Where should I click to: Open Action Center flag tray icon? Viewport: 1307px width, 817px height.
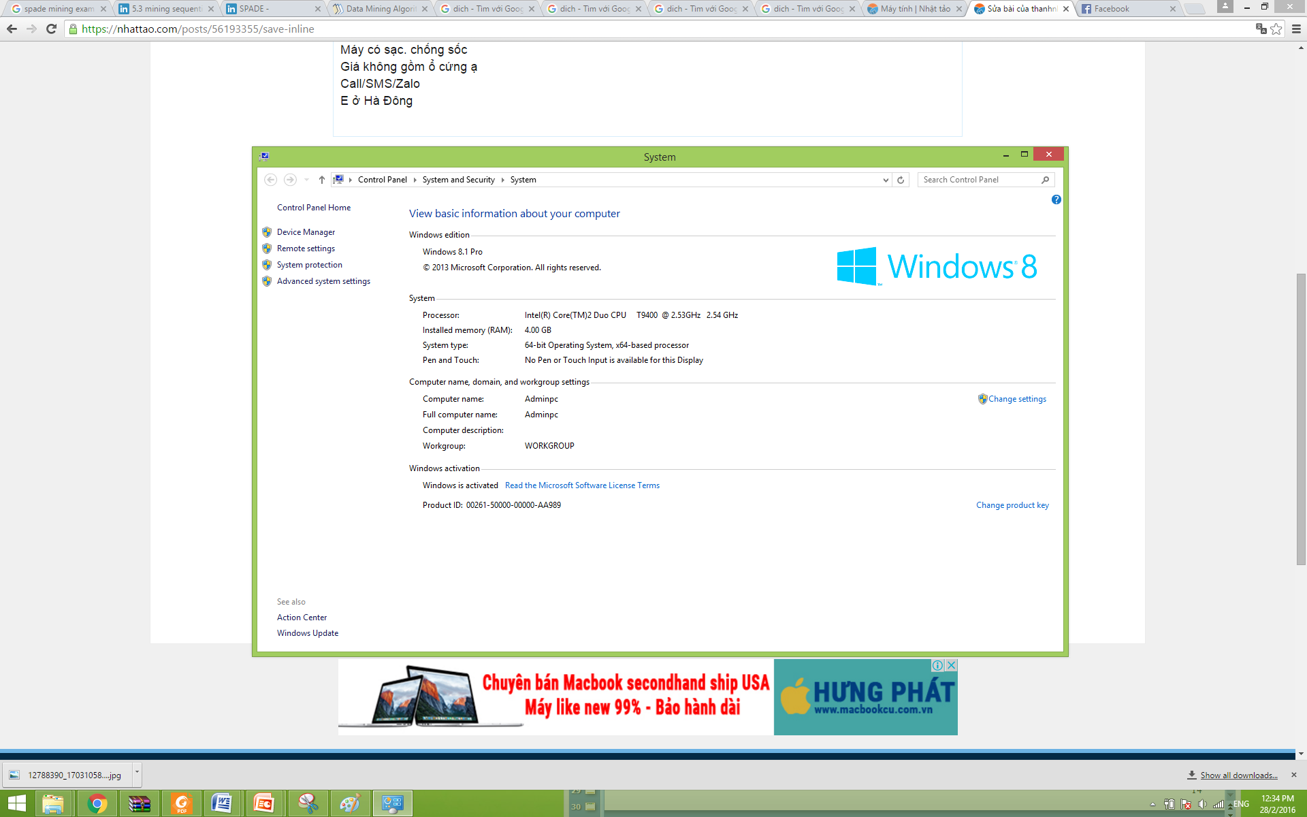click(x=1186, y=804)
